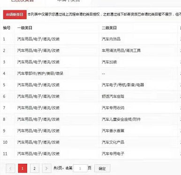Click the red 申请新类目 button
This screenshot has width=181, height=175.
[x=15, y=15]
